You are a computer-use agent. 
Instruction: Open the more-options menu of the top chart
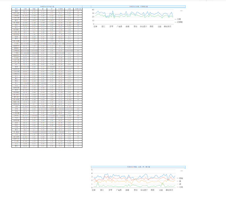pyautogui.click(x=181, y=11)
